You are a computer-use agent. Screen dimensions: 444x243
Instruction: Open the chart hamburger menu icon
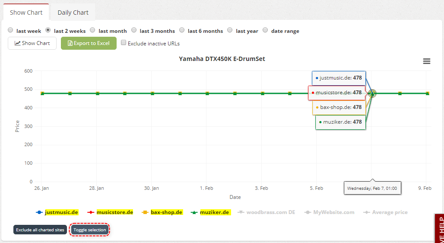coord(426,61)
